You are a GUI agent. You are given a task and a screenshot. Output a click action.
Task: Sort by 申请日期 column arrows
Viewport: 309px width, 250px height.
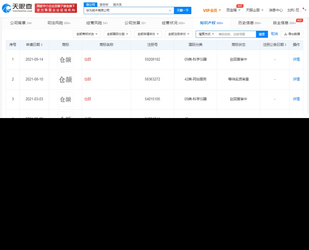42,45
